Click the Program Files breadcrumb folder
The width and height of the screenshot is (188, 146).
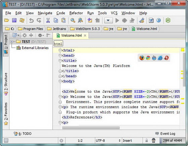click(x=31, y=29)
